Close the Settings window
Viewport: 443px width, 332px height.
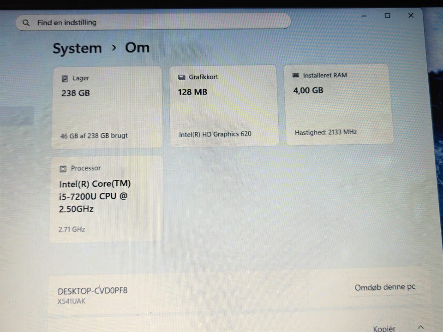pyautogui.click(x=411, y=16)
